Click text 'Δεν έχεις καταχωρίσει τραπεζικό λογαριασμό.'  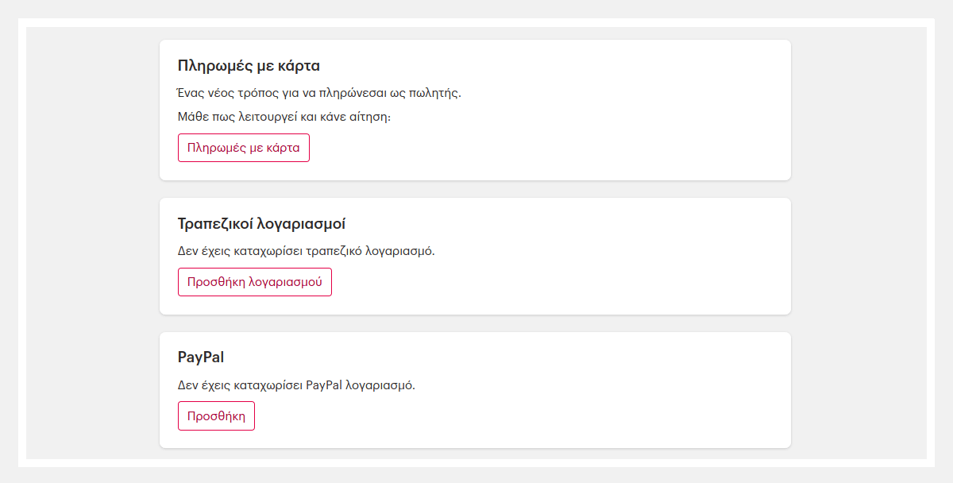point(307,251)
